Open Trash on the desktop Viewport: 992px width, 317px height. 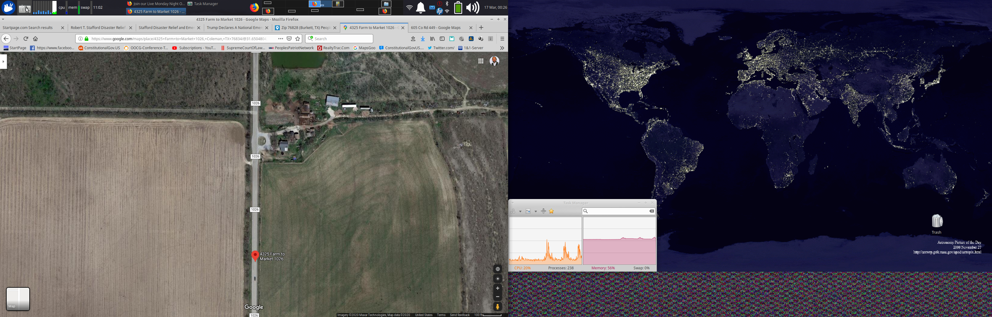(937, 224)
